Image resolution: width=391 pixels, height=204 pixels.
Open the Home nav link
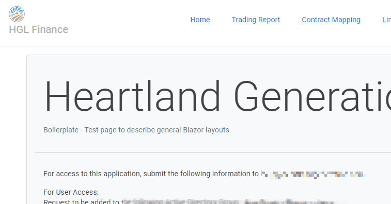coord(200,20)
